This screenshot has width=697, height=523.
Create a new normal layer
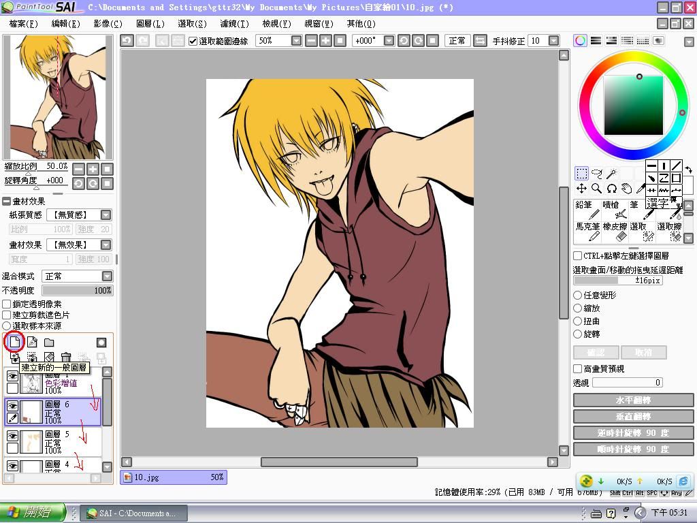tap(15, 342)
